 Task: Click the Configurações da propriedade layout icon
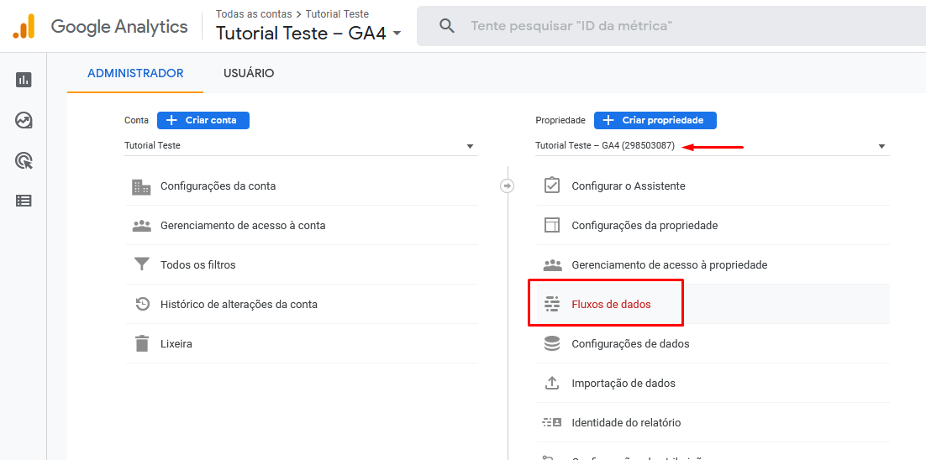pos(551,225)
